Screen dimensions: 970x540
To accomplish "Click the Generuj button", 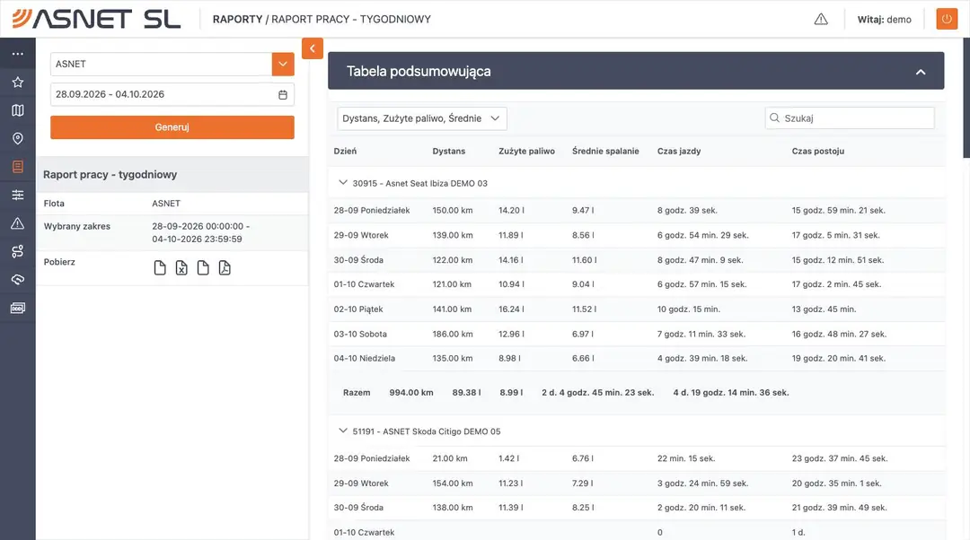I will (172, 127).
